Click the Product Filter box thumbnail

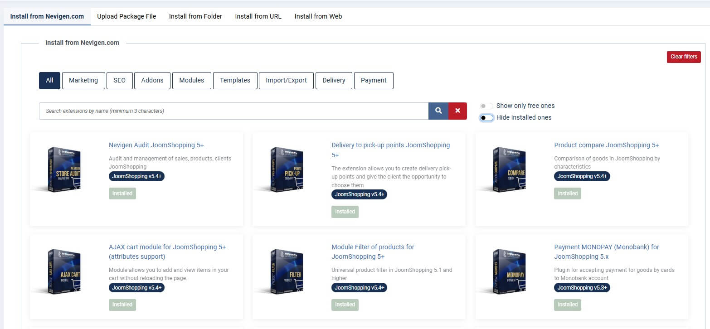[286, 272]
